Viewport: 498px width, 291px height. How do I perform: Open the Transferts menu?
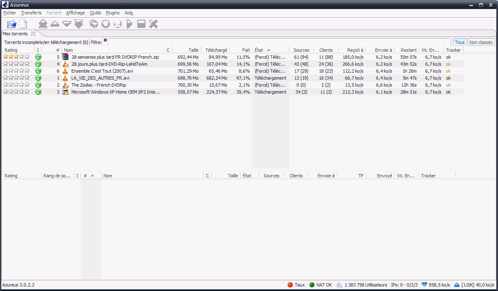31,13
